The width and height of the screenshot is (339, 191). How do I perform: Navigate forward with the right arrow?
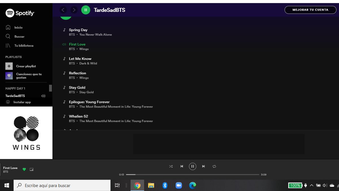tap(74, 10)
